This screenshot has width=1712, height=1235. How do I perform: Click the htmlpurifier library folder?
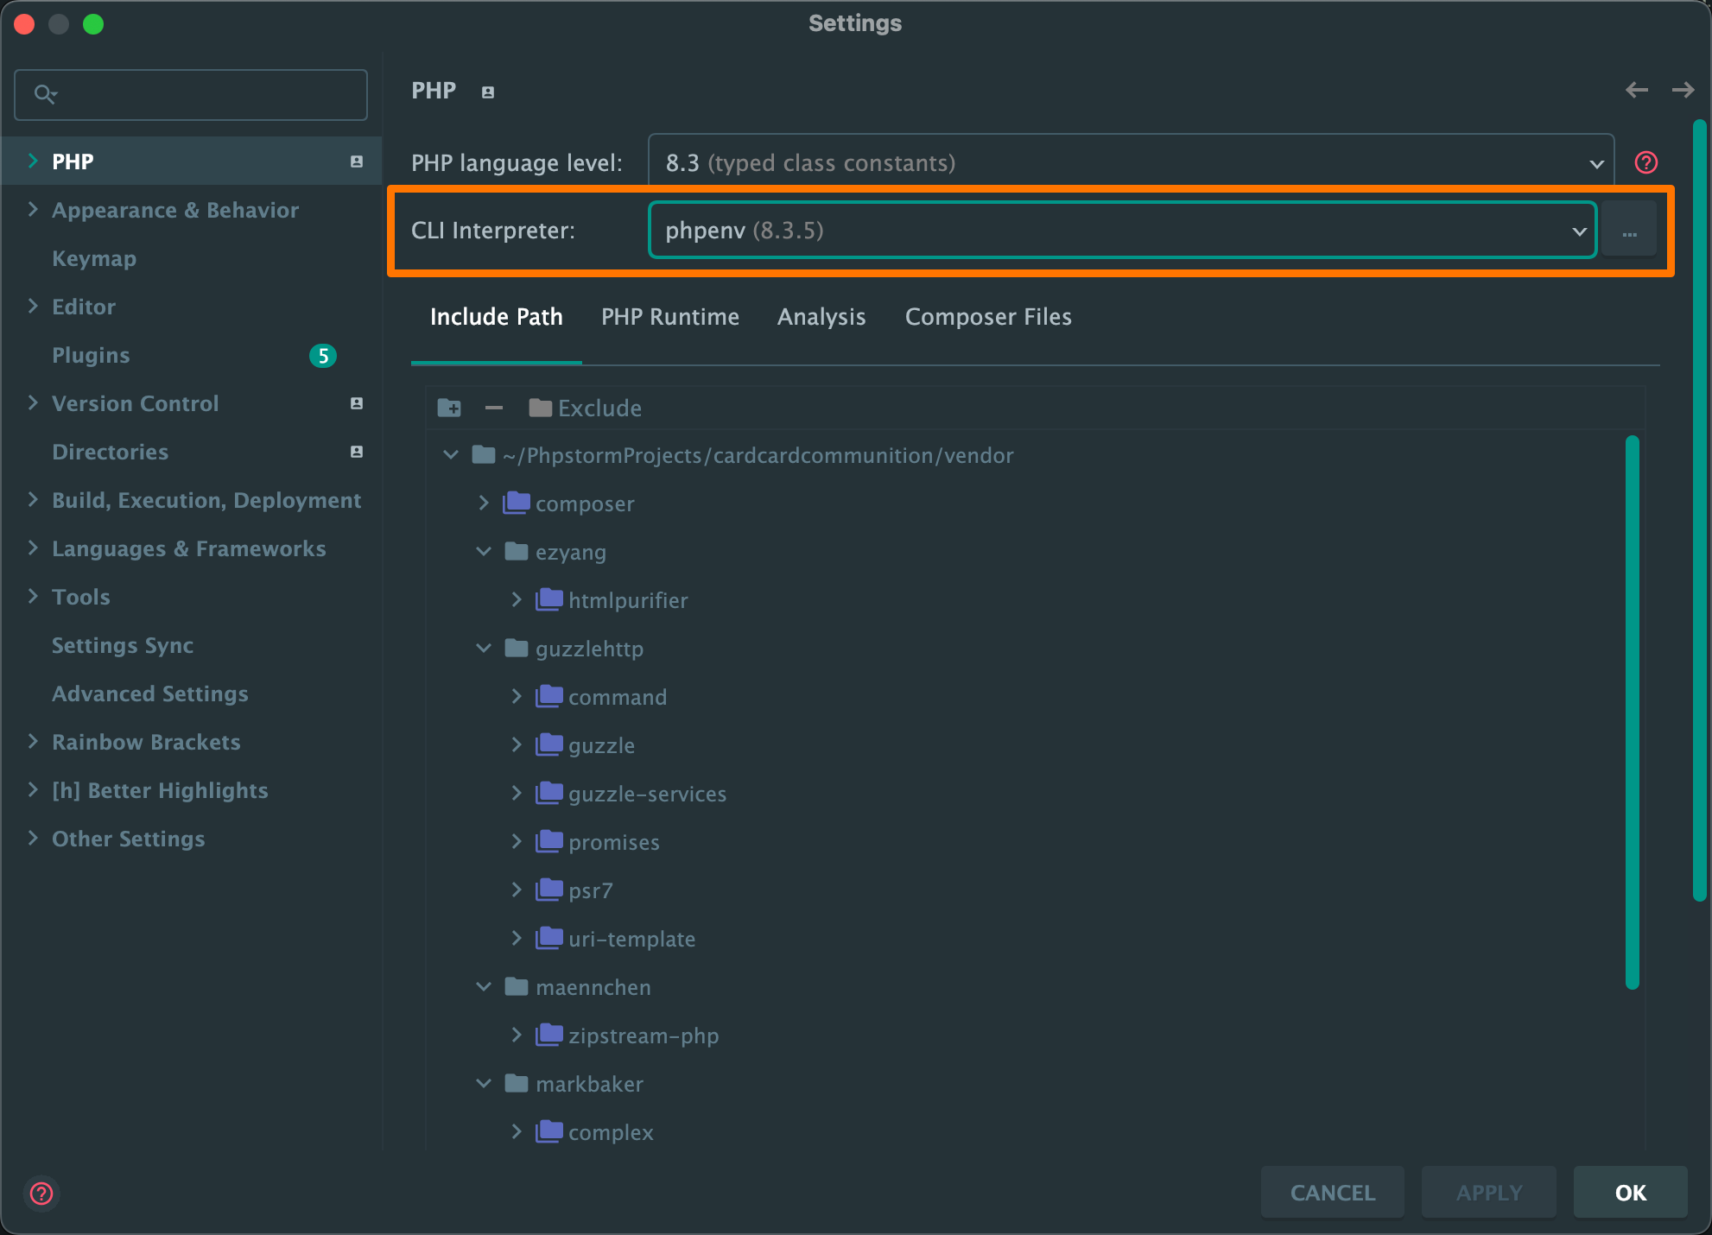627,600
